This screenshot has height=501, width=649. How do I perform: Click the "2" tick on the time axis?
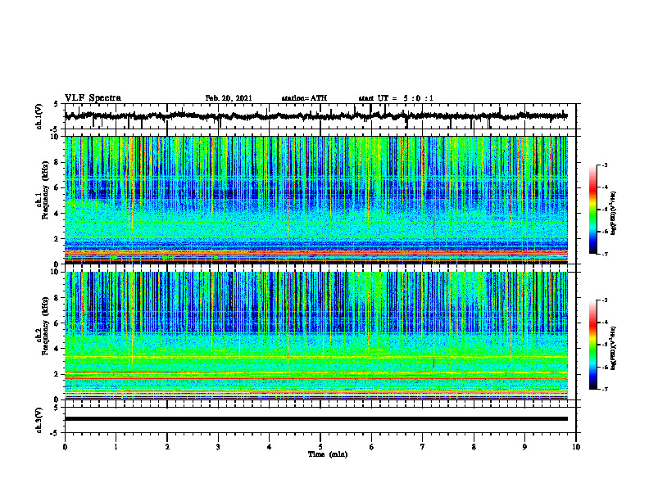(167, 447)
